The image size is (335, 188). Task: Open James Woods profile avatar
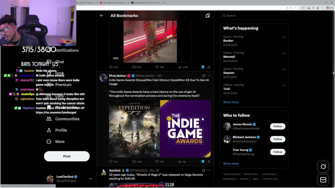pyautogui.click(x=227, y=126)
